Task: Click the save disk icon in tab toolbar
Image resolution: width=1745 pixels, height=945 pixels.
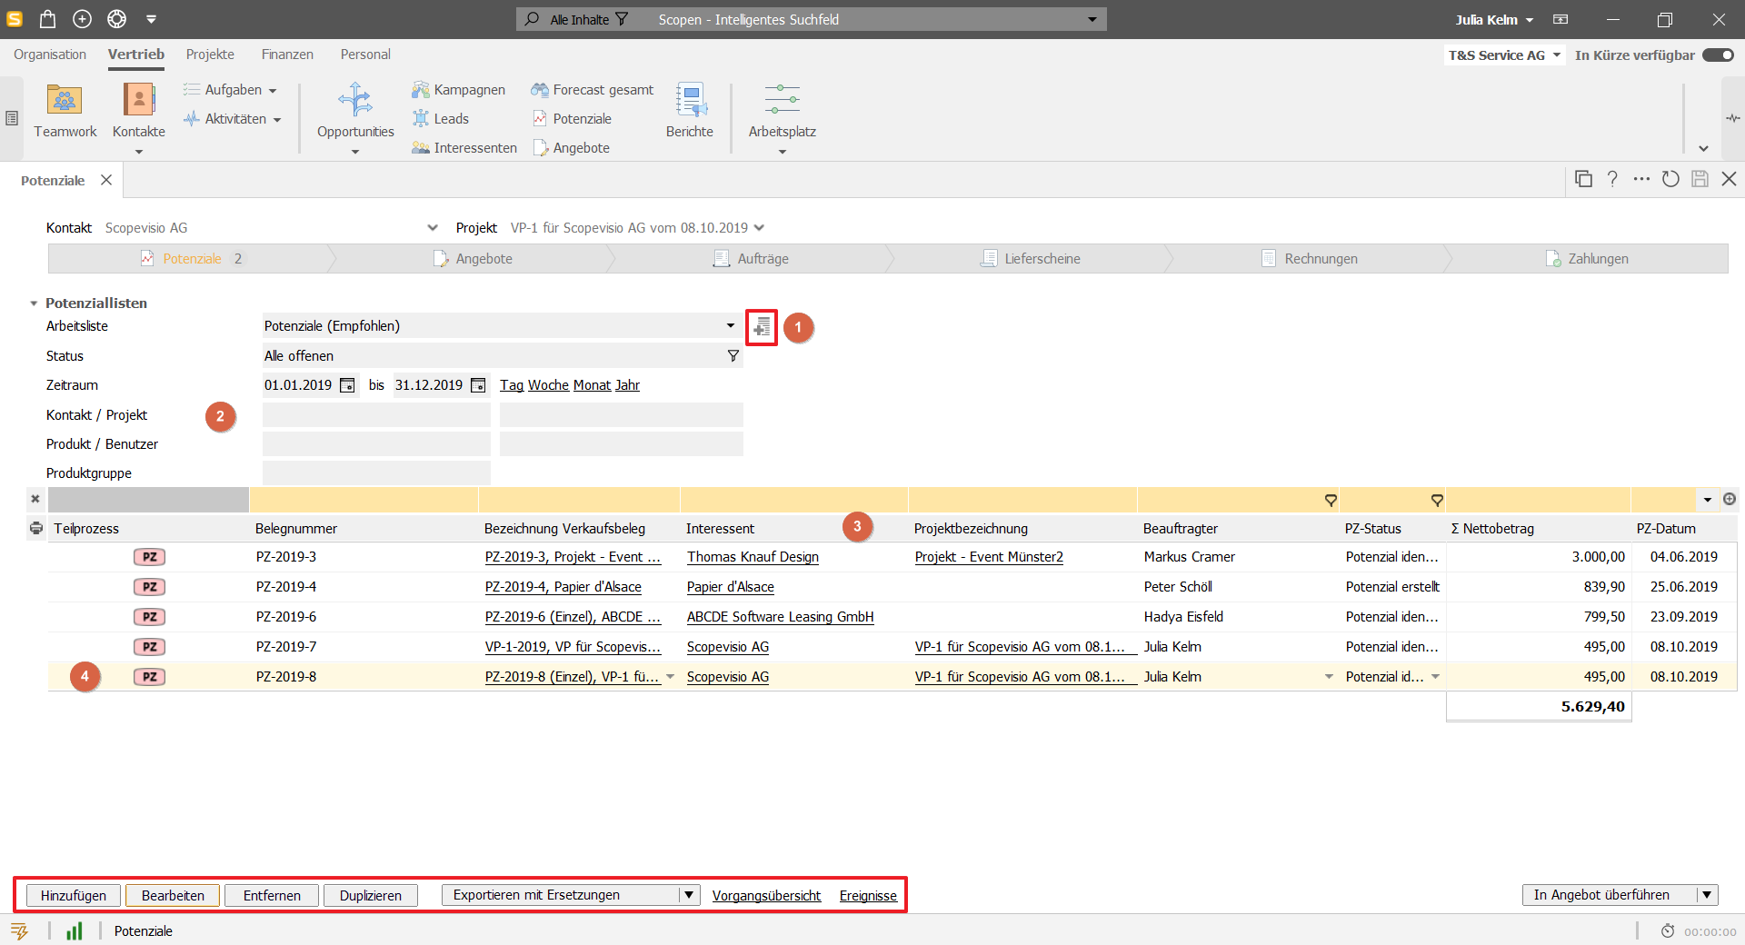Action: coord(1700,179)
